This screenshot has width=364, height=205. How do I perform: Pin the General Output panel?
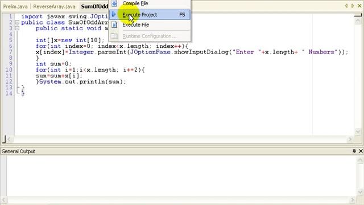coord(354,151)
